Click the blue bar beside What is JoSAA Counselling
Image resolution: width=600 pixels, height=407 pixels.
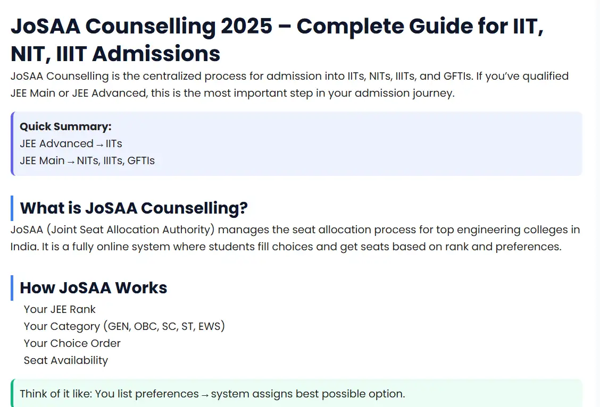[x=12, y=208]
